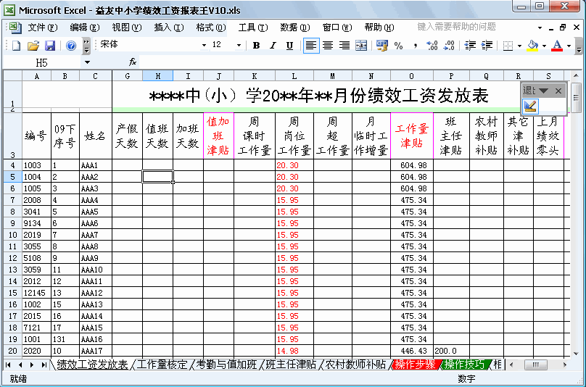
Task: Click design mode icon in floating toolbar
Action: tap(530, 106)
